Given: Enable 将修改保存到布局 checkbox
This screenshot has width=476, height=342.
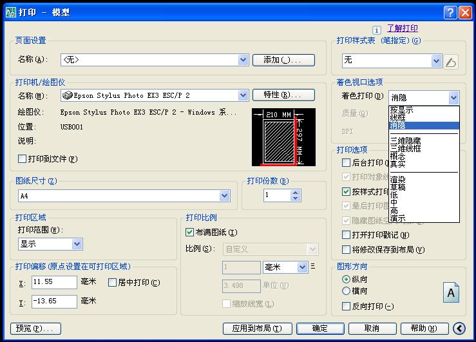Looking at the screenshot, I should [346, 249].
